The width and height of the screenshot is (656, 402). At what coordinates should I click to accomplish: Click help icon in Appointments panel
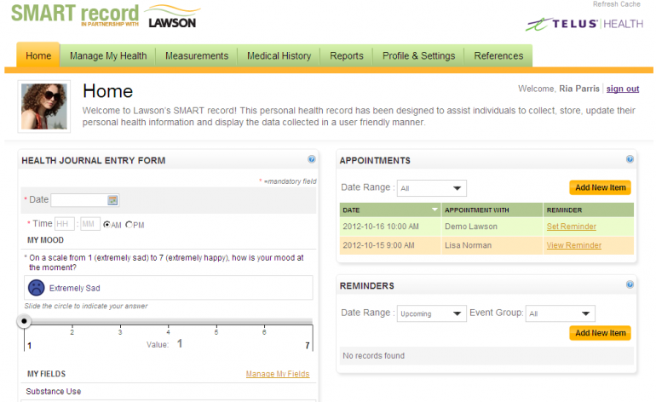[x=630, y=159]
